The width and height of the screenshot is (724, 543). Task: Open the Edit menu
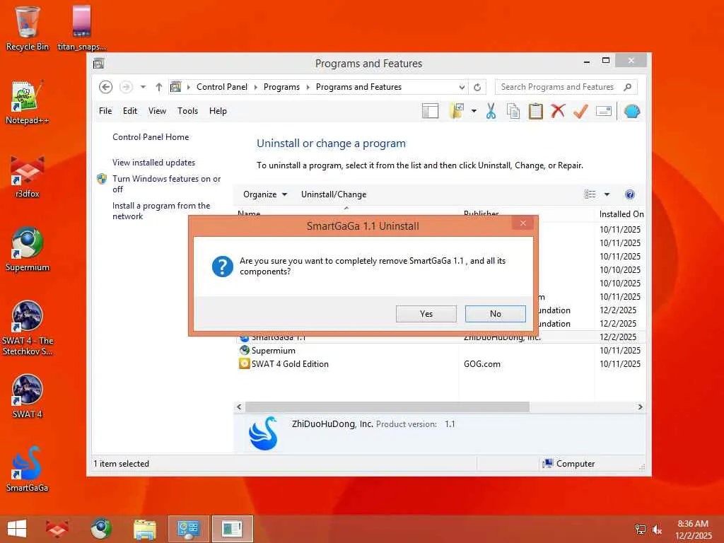pyautogui.click(x=130, y=111)
